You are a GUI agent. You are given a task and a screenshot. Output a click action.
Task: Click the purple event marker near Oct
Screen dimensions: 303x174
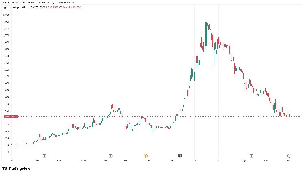click(x=289, y=155)
